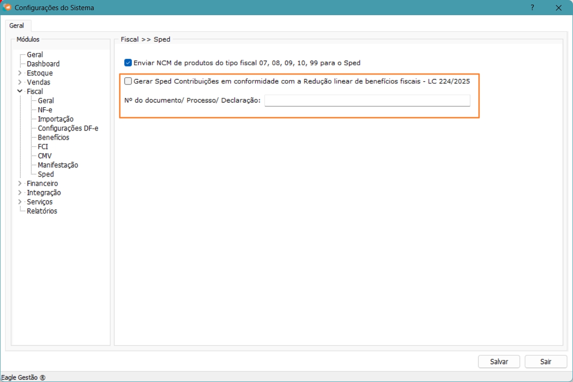
Task: Open Relatórios in modules tree
Action: click(42, 211)
